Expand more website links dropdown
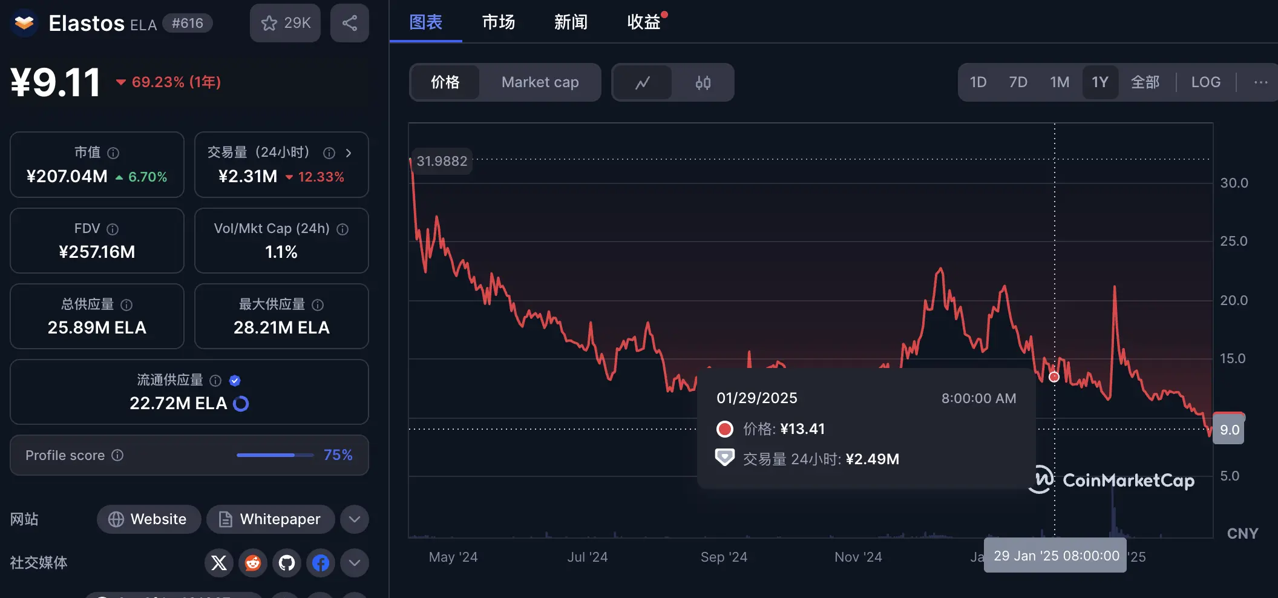This screenshot has height=598, width=1278. [x=355, y=519]
